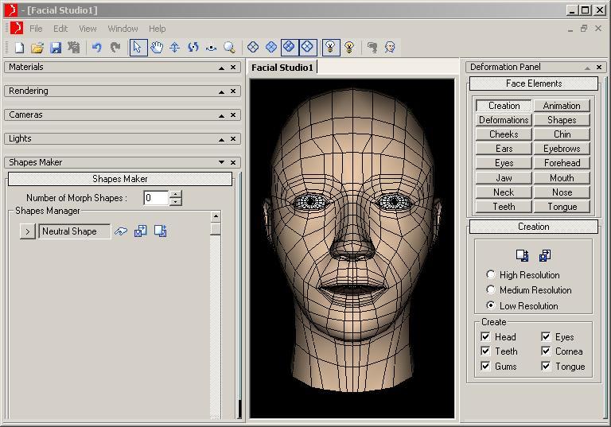Open the Deformations face element
The image size is (611, 427).
[x=504, y=120]
